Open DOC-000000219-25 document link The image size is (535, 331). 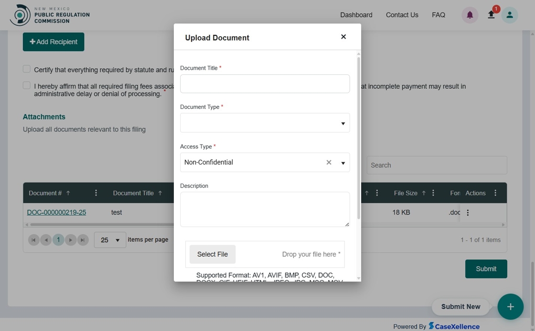pos(57,213)
